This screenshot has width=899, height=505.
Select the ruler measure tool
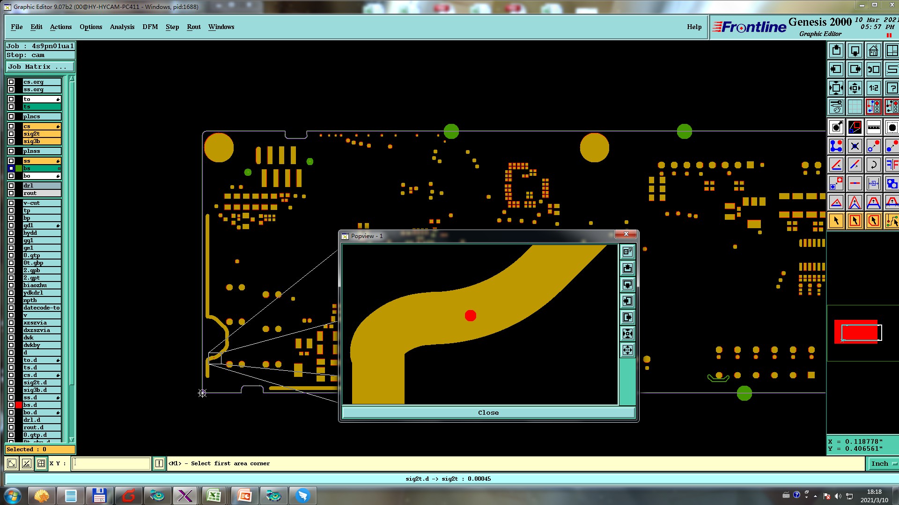coord(873,127)
